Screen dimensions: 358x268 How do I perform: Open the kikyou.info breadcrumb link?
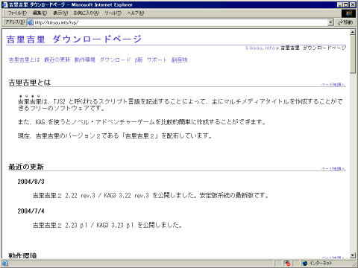click(260, 48)
